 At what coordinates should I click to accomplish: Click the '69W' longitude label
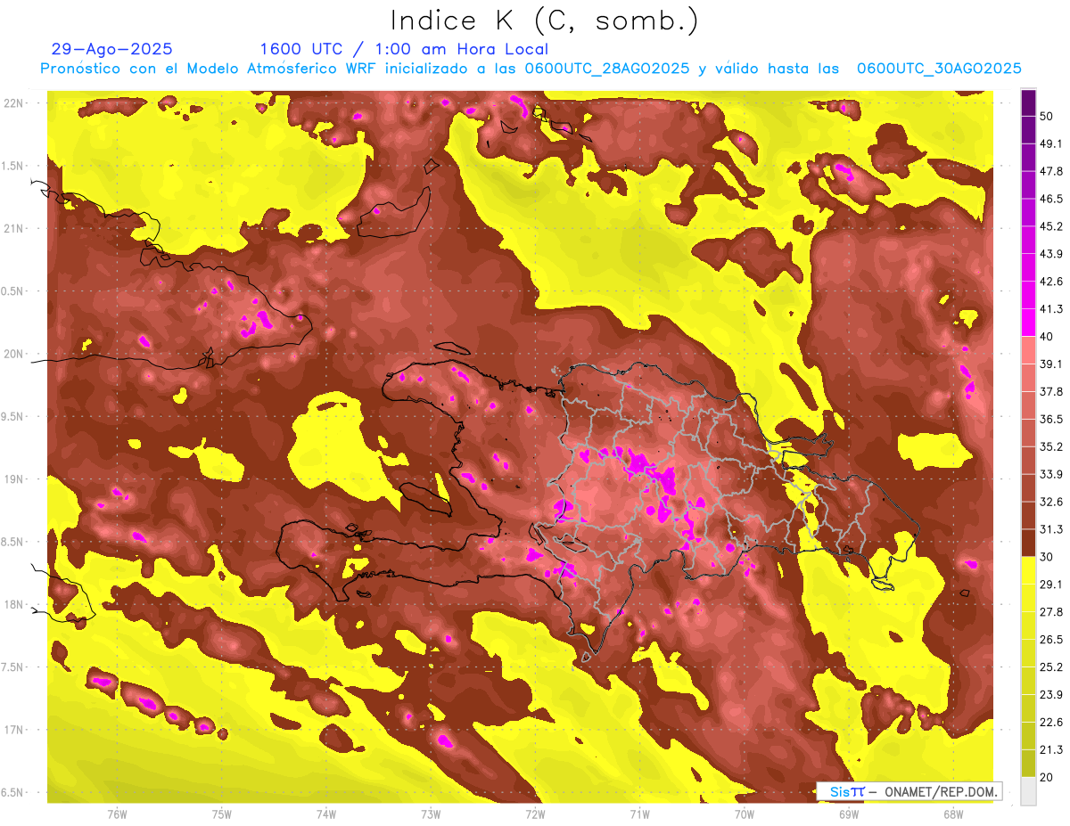(848, 814)
